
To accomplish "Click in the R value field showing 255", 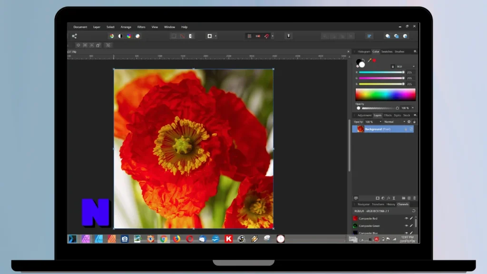I will (x=409, y=72).
